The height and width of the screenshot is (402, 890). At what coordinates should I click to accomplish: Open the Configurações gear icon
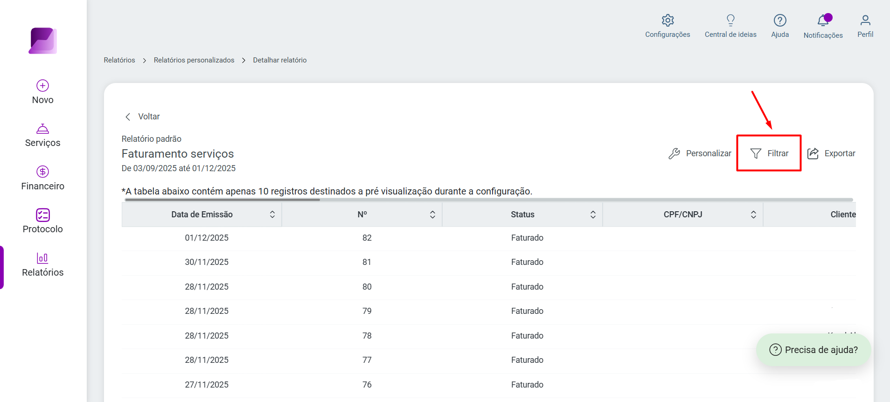point(668,20)
